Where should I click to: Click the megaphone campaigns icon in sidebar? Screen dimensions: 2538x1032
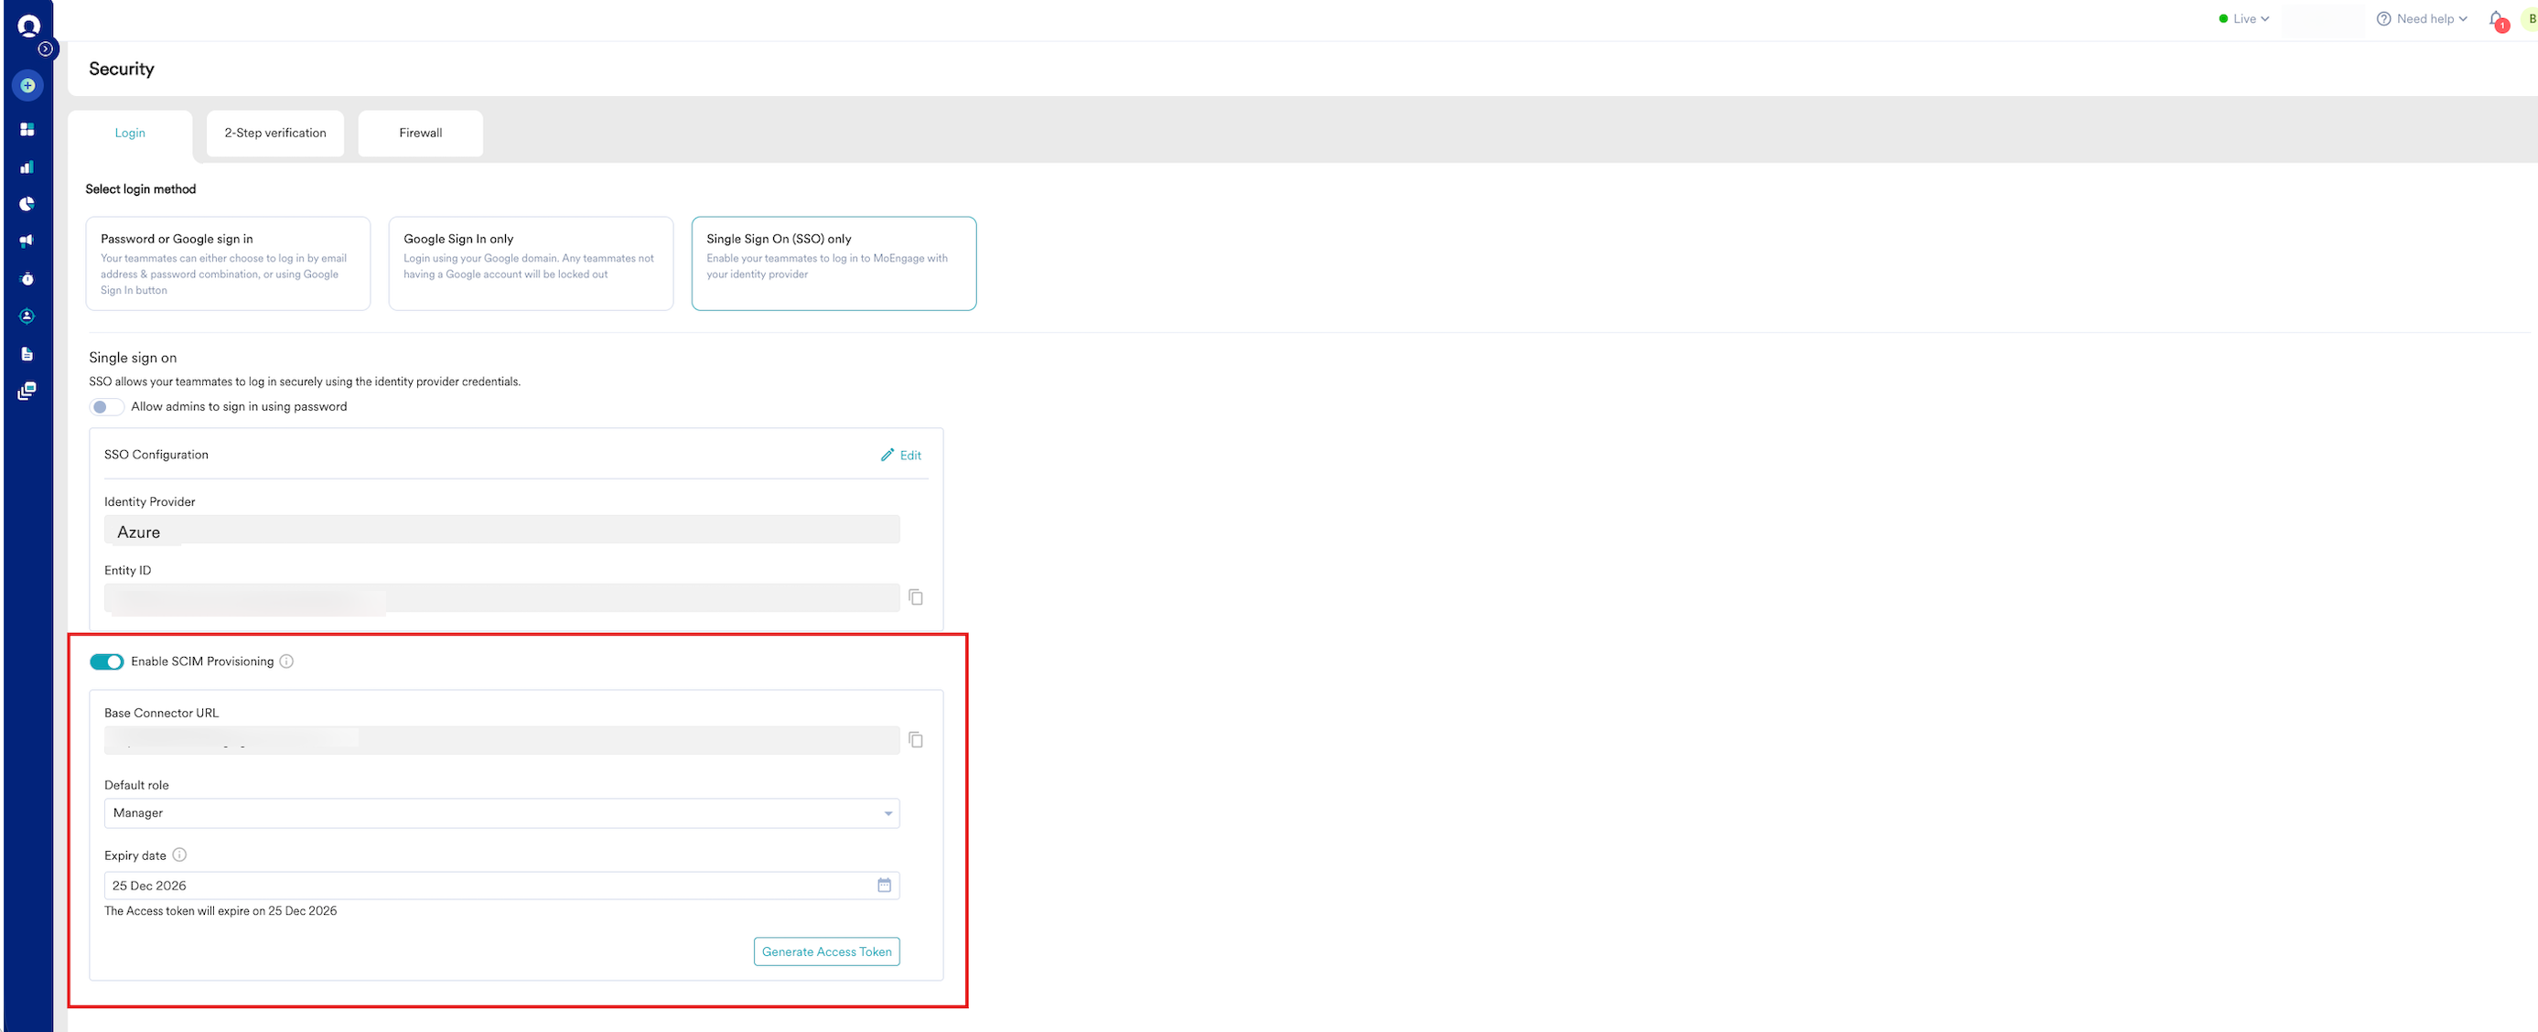point(27,241)
